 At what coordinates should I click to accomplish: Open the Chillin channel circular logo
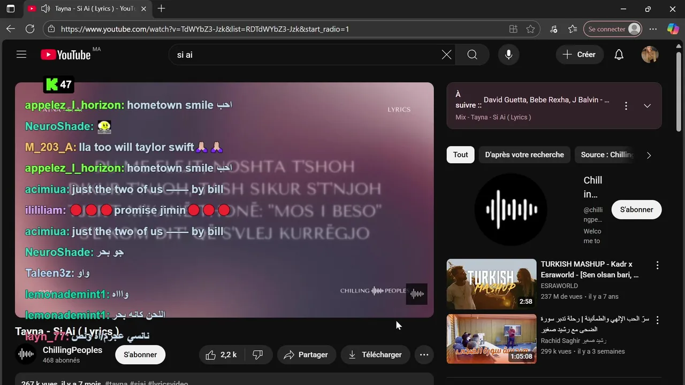pos(511,210)
